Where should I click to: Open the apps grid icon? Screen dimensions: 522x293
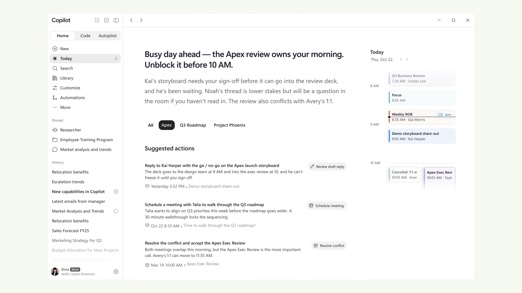tap(97, 20)
